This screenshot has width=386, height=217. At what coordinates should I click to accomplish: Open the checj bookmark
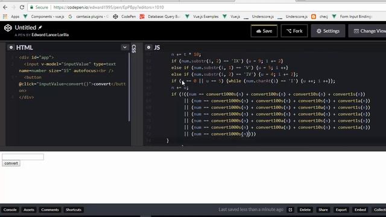(x=320, y=16)
